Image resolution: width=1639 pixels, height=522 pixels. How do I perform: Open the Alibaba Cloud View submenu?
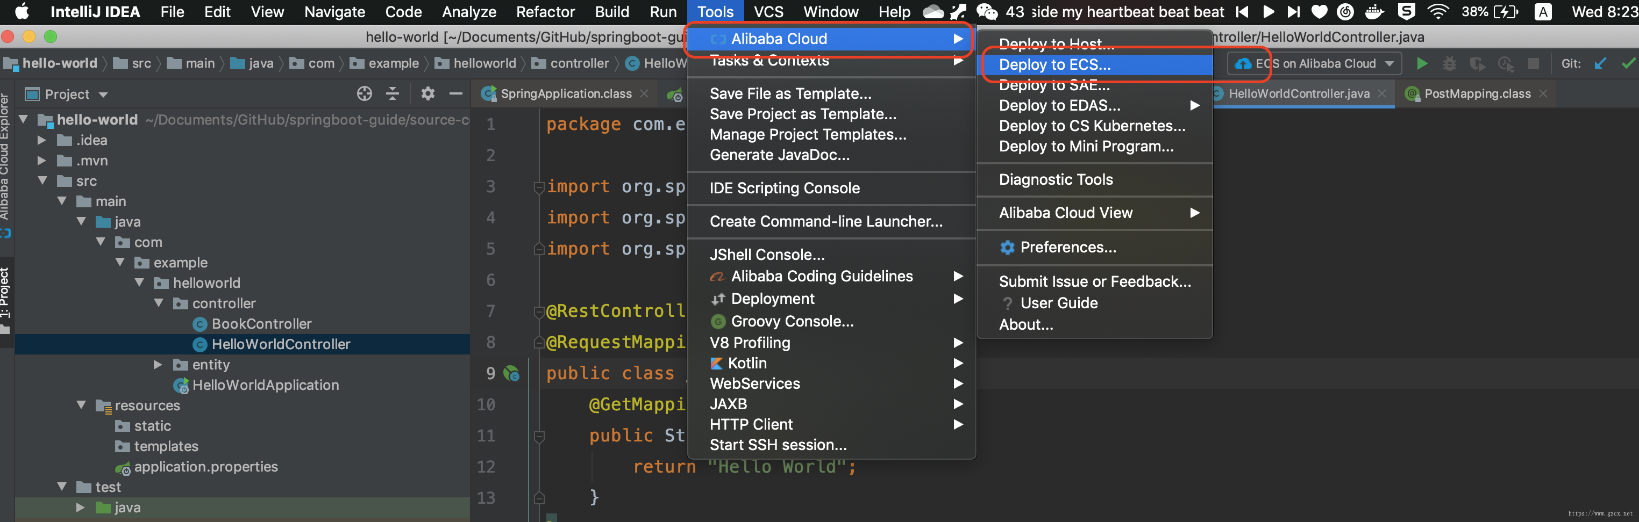(1094, 213)
